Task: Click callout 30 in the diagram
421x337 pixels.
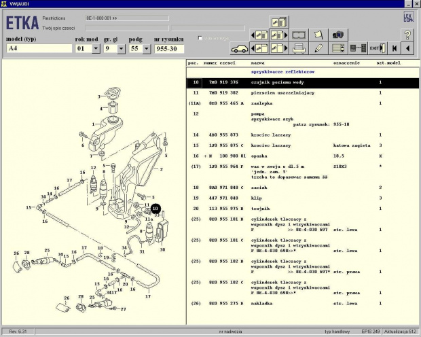Action: [x=162, y=249]
